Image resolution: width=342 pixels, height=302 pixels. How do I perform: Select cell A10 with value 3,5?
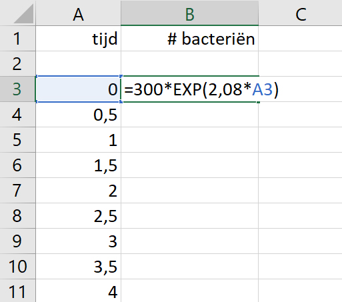(78, 267)
